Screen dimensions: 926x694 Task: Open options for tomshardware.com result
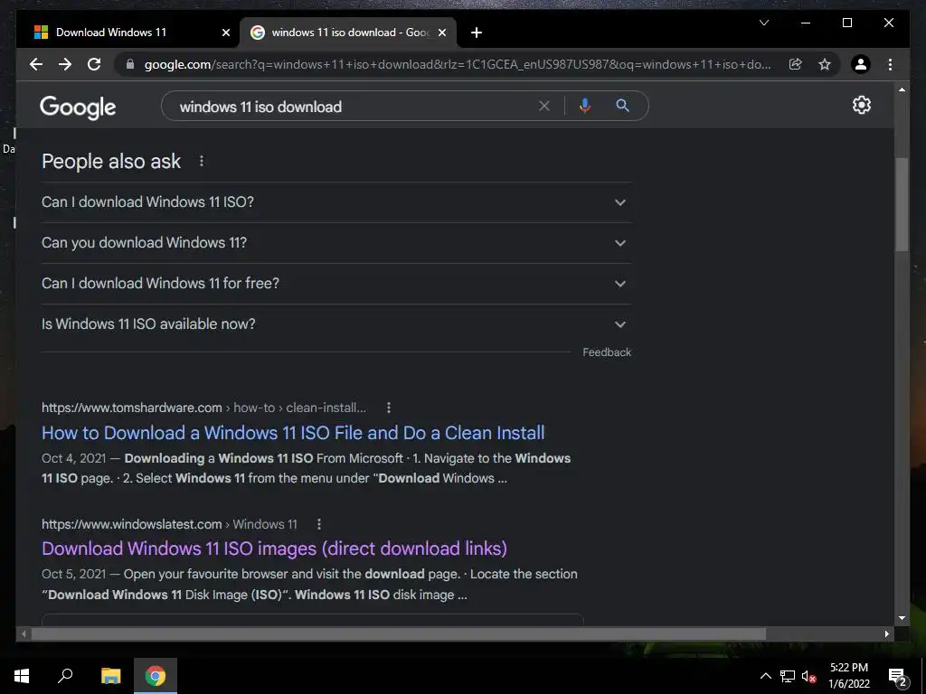(389, 408)
